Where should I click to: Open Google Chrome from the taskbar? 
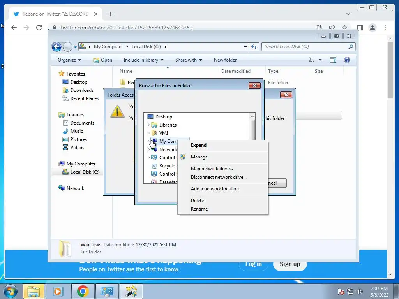(83, 291)
